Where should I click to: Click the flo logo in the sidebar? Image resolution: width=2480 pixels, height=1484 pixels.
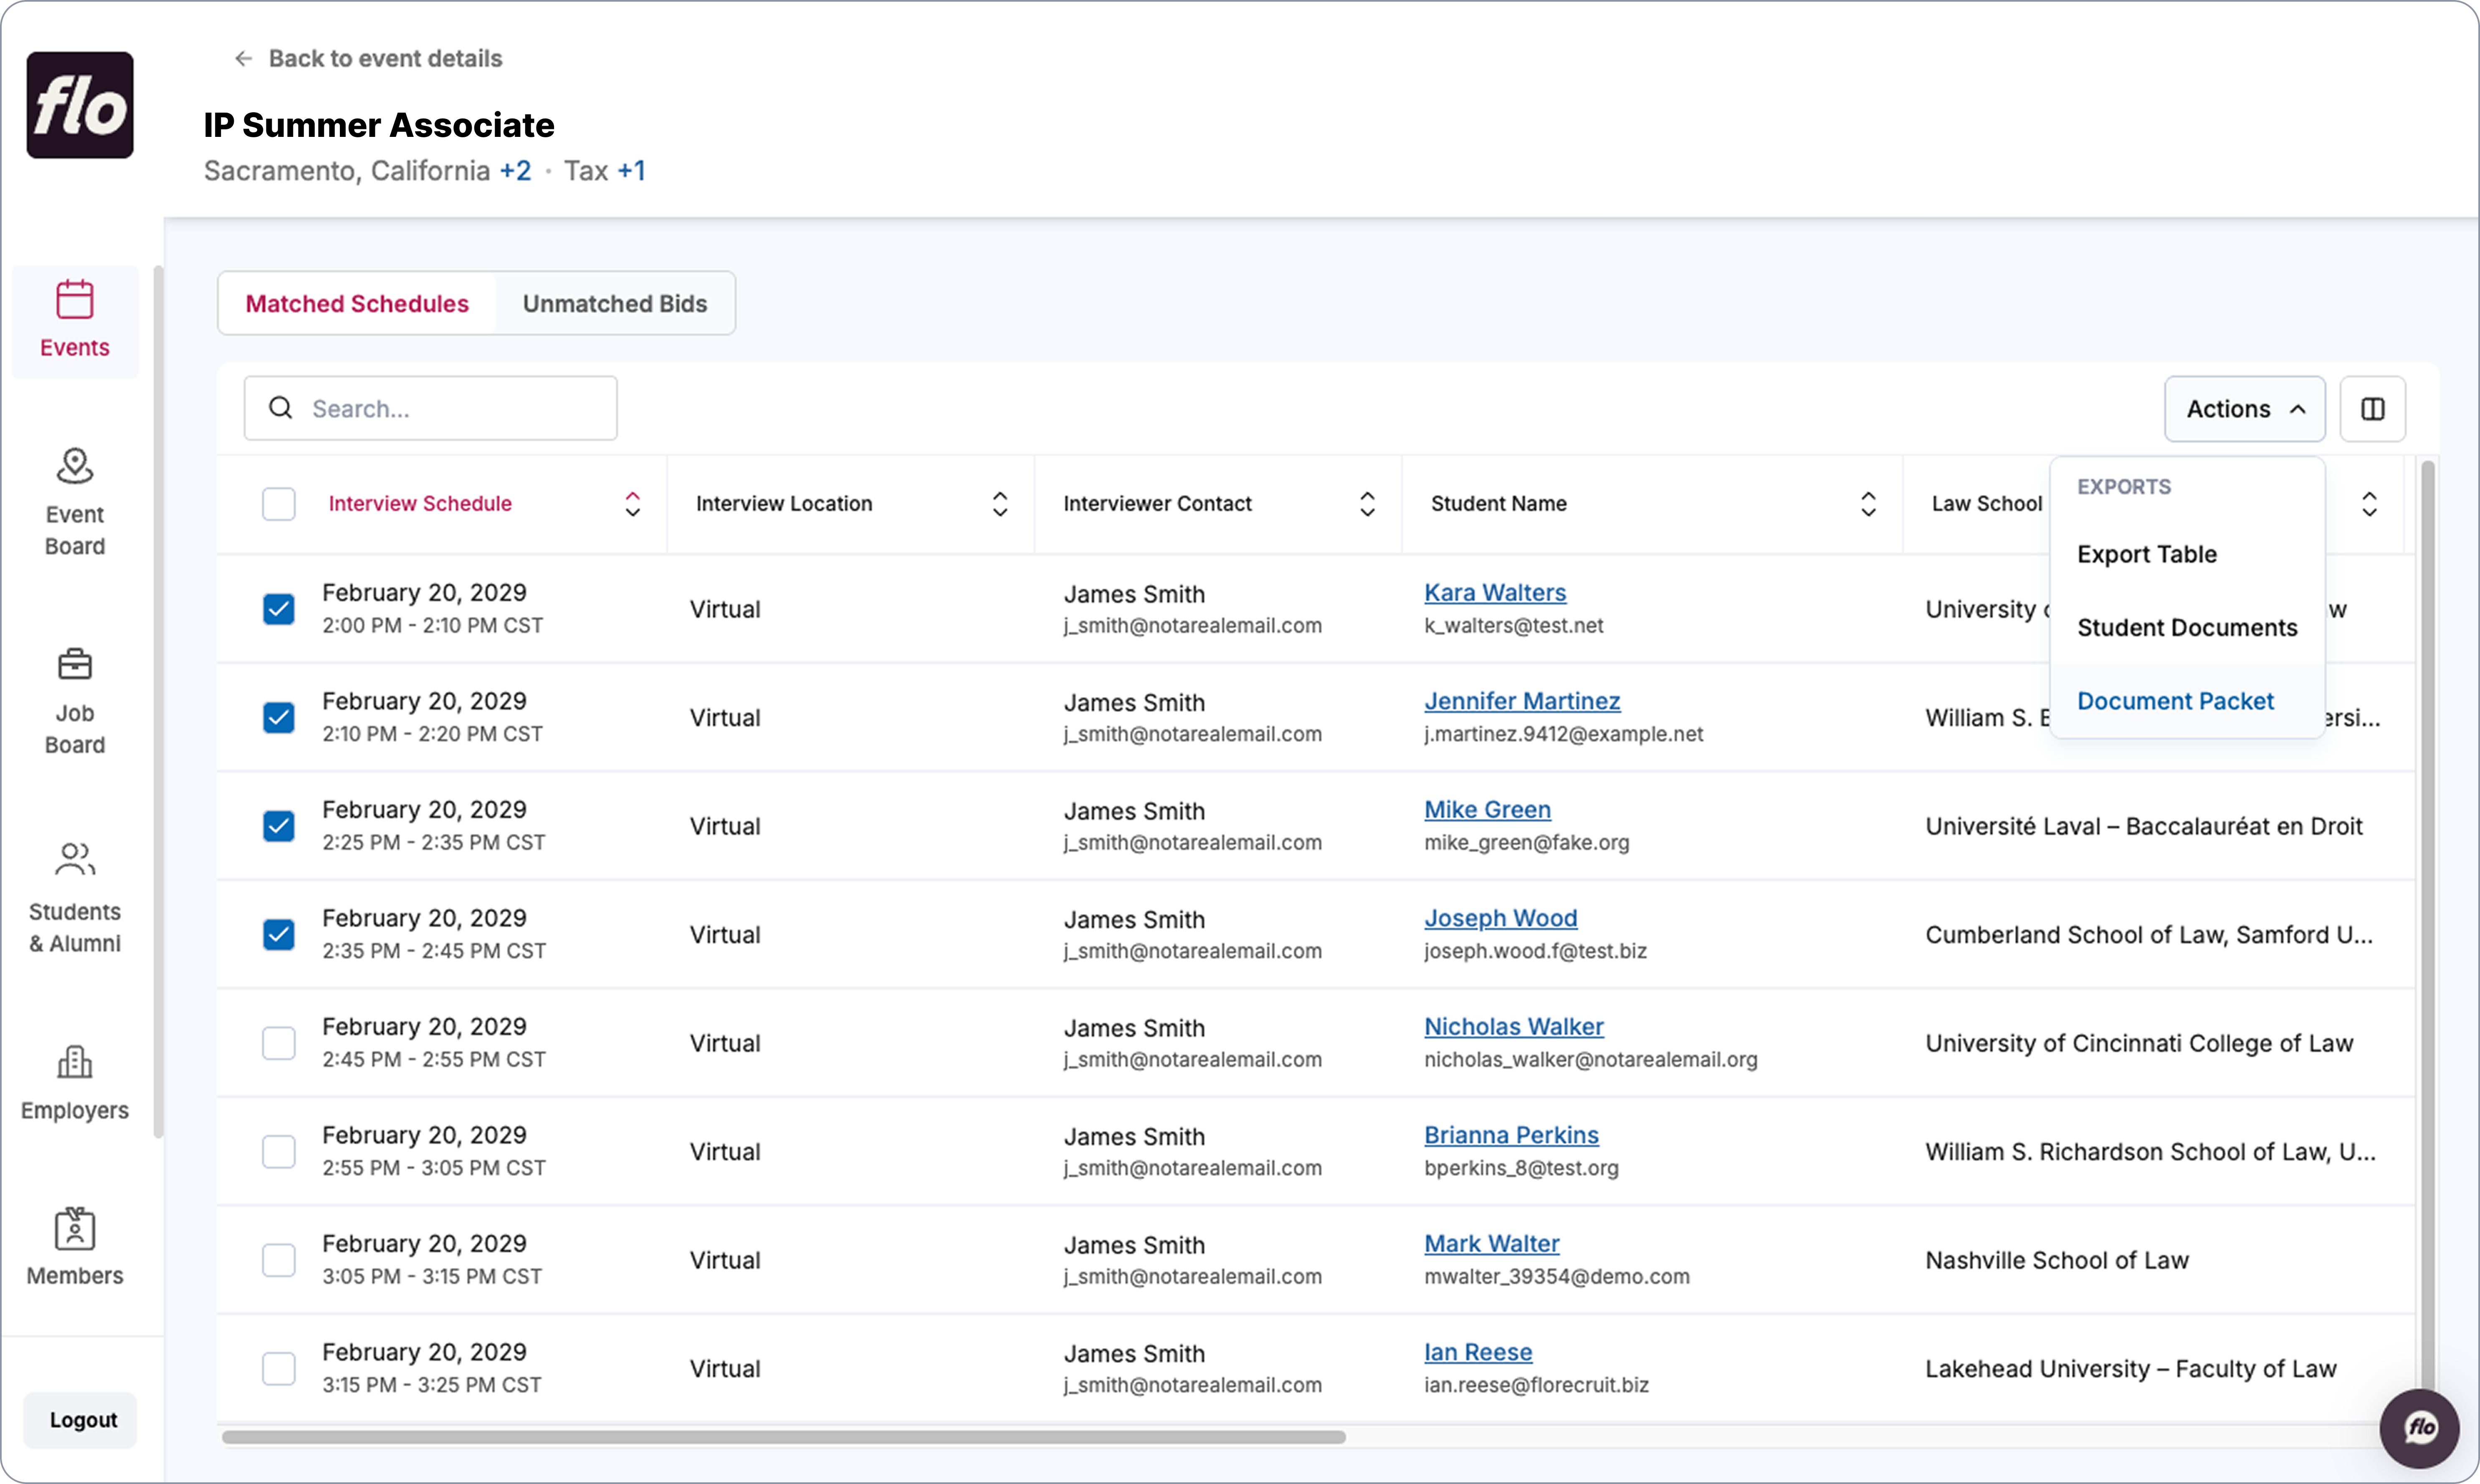[80, 105]
